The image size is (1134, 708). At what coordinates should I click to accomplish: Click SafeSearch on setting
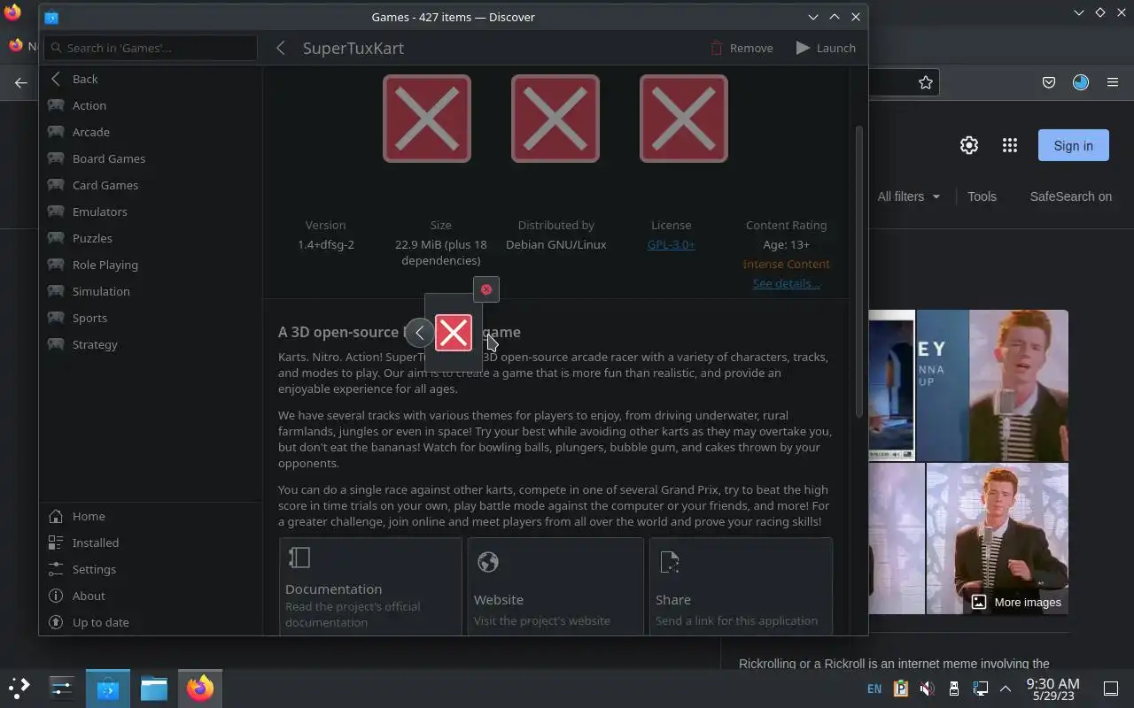(x=1070, y=196)
